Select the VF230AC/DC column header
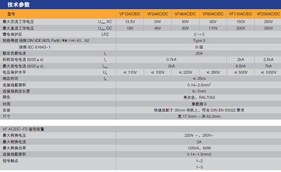The image size is (281, 172). coord(268,14)
